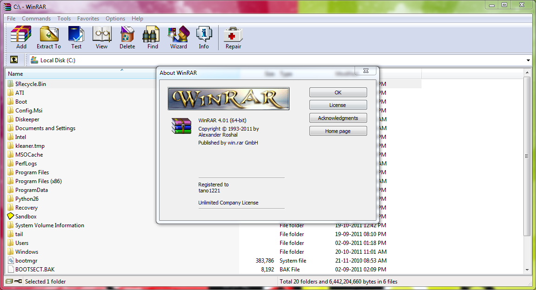The image size is (536, 290).
Task: Click the Test archive toolbar icon
Action: [76, 34]
